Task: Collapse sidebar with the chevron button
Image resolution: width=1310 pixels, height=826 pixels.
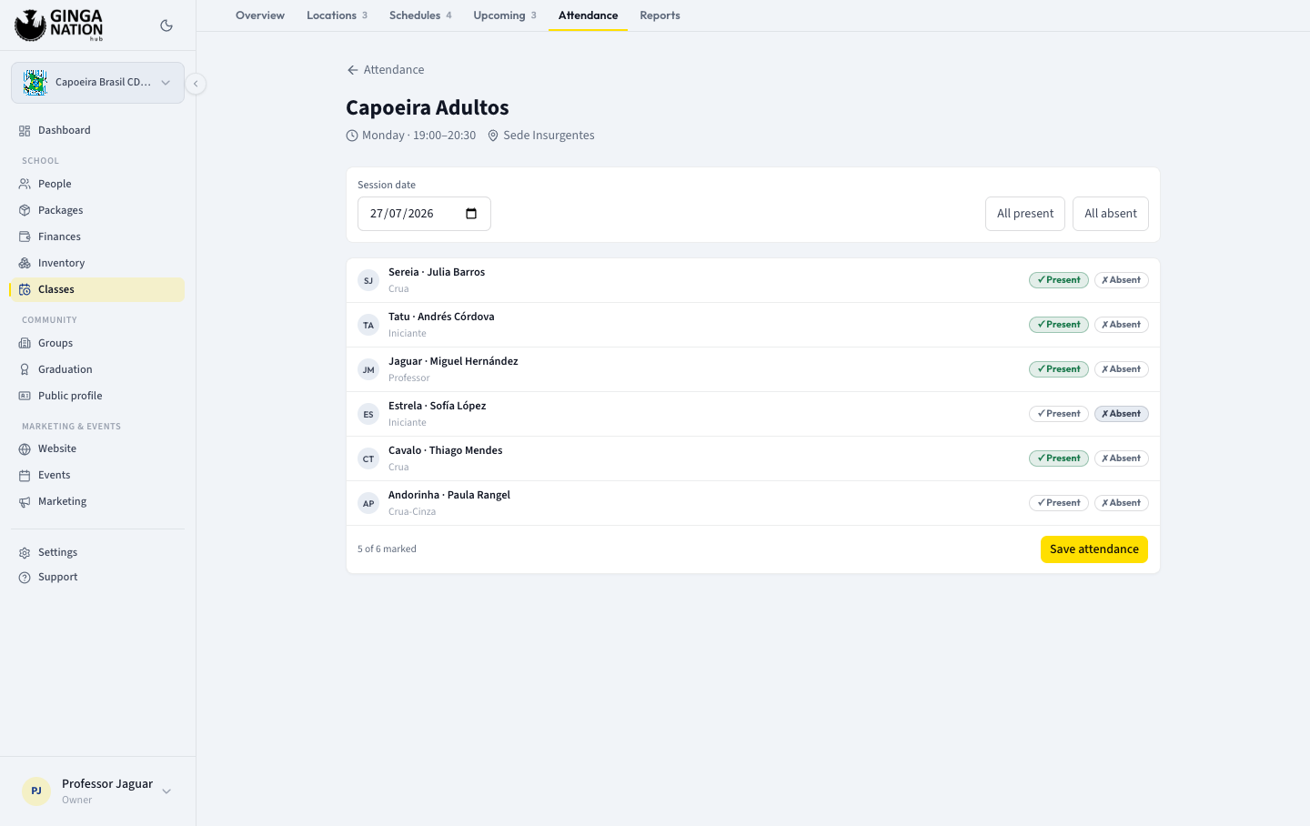Action: pos(196,84)
